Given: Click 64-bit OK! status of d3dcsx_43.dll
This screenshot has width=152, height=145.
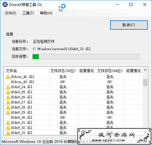Looking at the screenshot, I should [110, 82].
